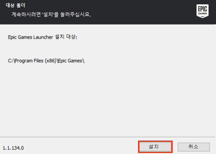Viewport: 216px width, 154px height.
Task: Click the '설치 대상:' text in label
Action: pos(66,37)
